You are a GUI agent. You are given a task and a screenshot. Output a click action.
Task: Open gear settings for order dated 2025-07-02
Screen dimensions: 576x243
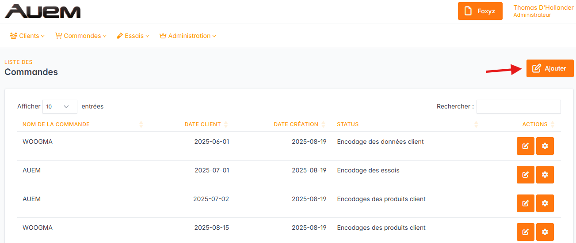(545, 203)
